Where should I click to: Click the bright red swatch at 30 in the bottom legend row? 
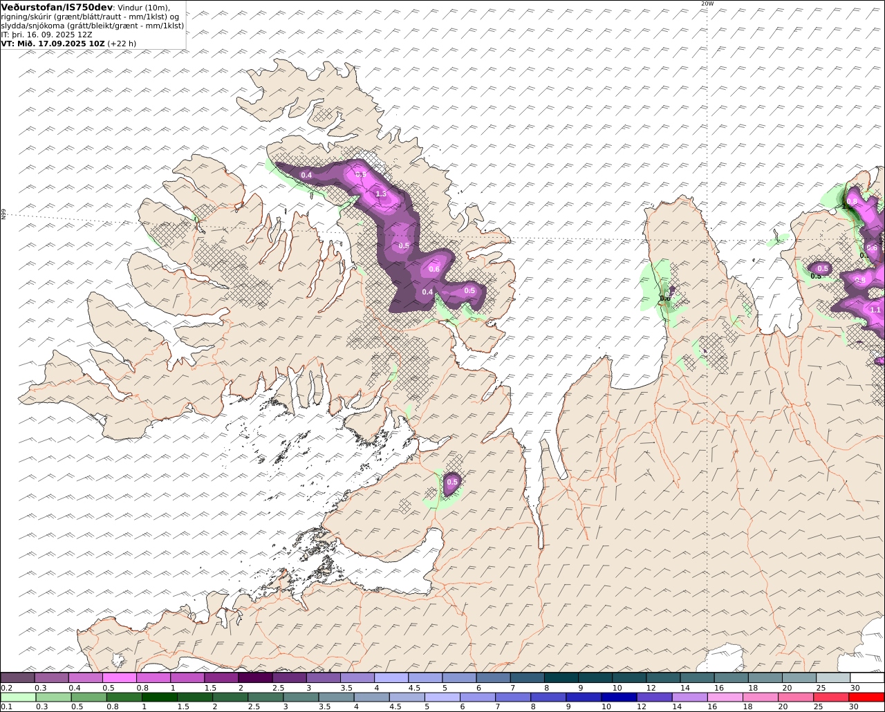(x=868, y=697)
